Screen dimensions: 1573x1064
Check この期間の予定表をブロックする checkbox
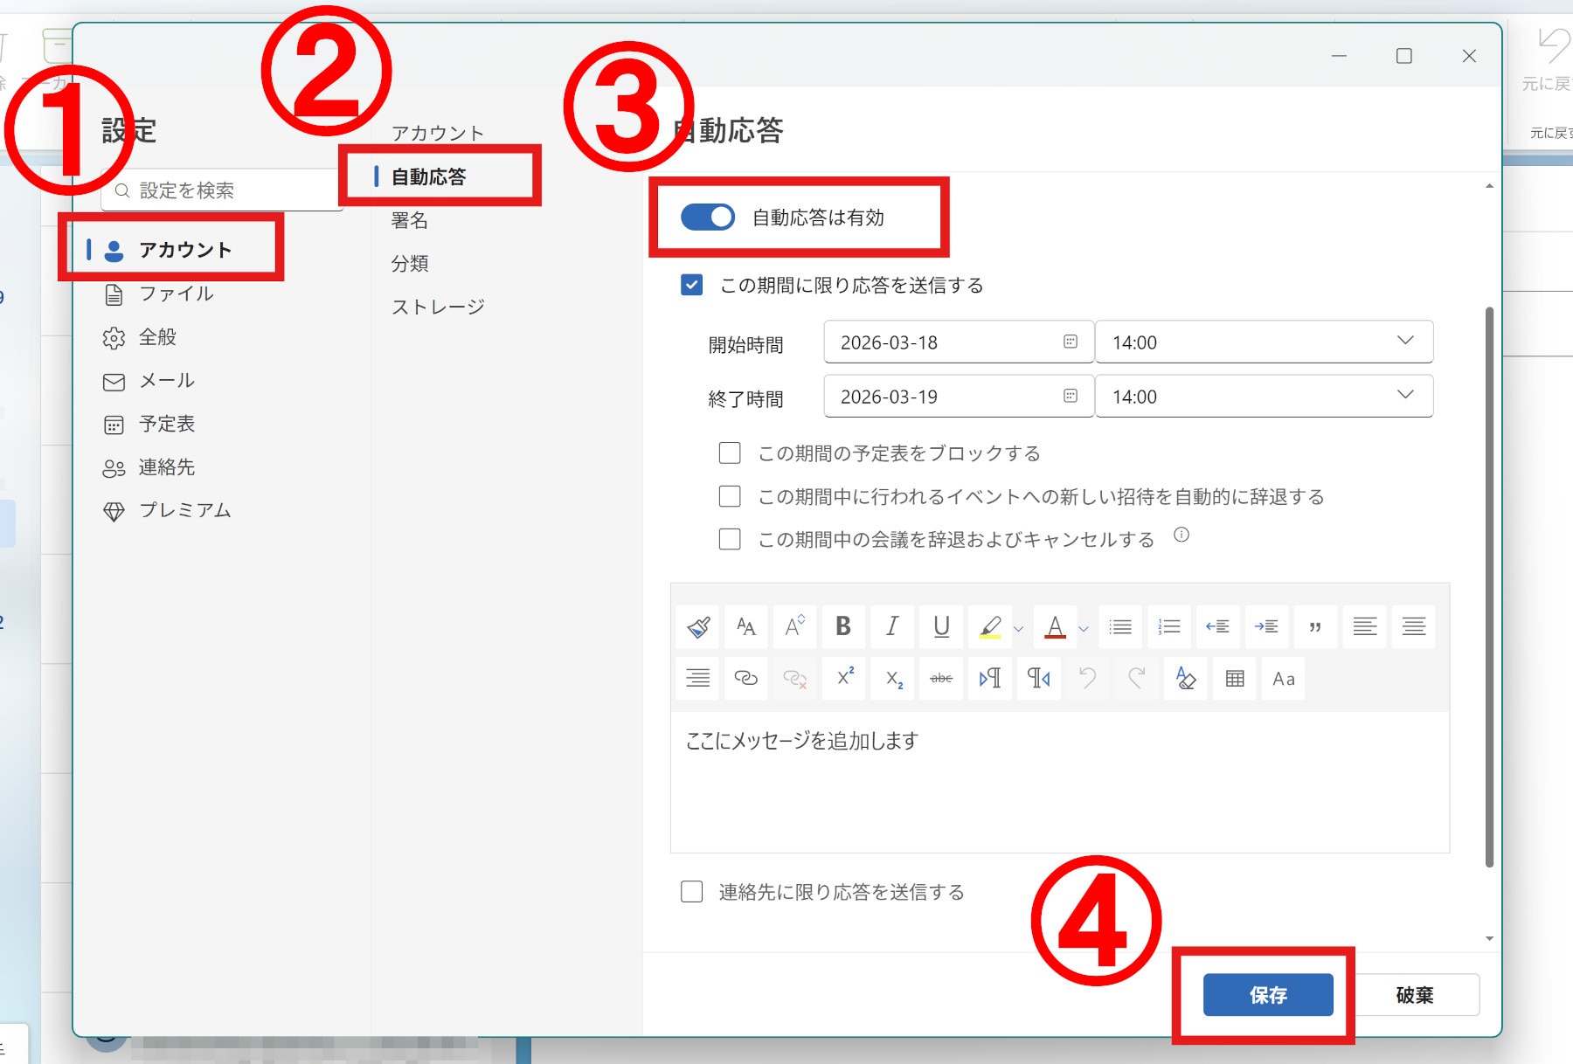tap(730, 453)
